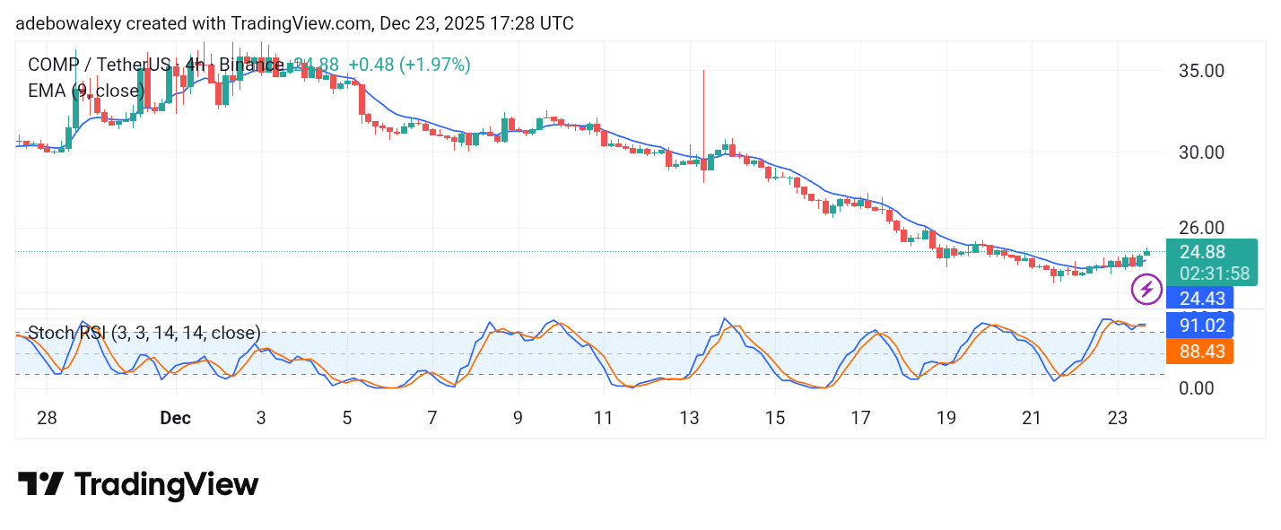Screen dimensions: 1281x530
Task: Click the purple lightning quick-trade icon
Action: [x=1146, y=289]
